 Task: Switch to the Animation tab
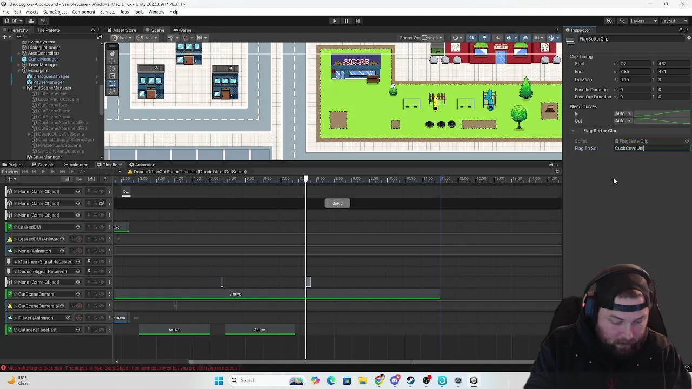pos(142,165)
